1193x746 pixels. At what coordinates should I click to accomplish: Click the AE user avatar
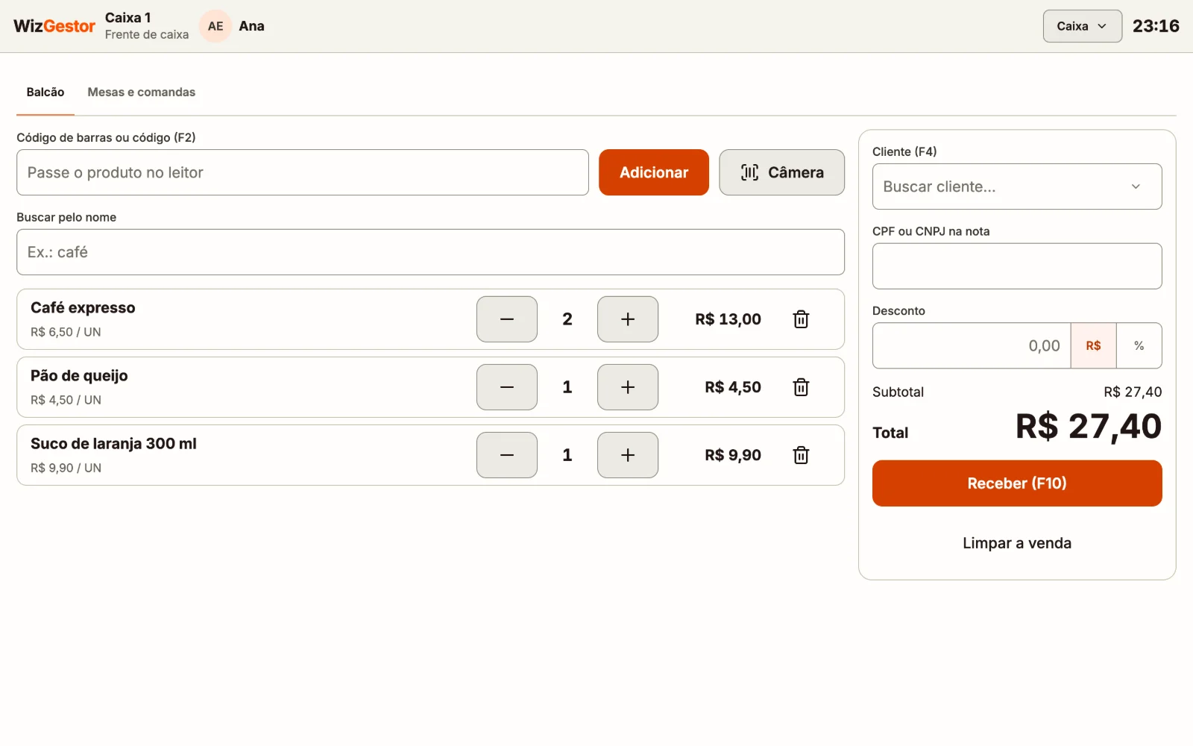[215, 26]
